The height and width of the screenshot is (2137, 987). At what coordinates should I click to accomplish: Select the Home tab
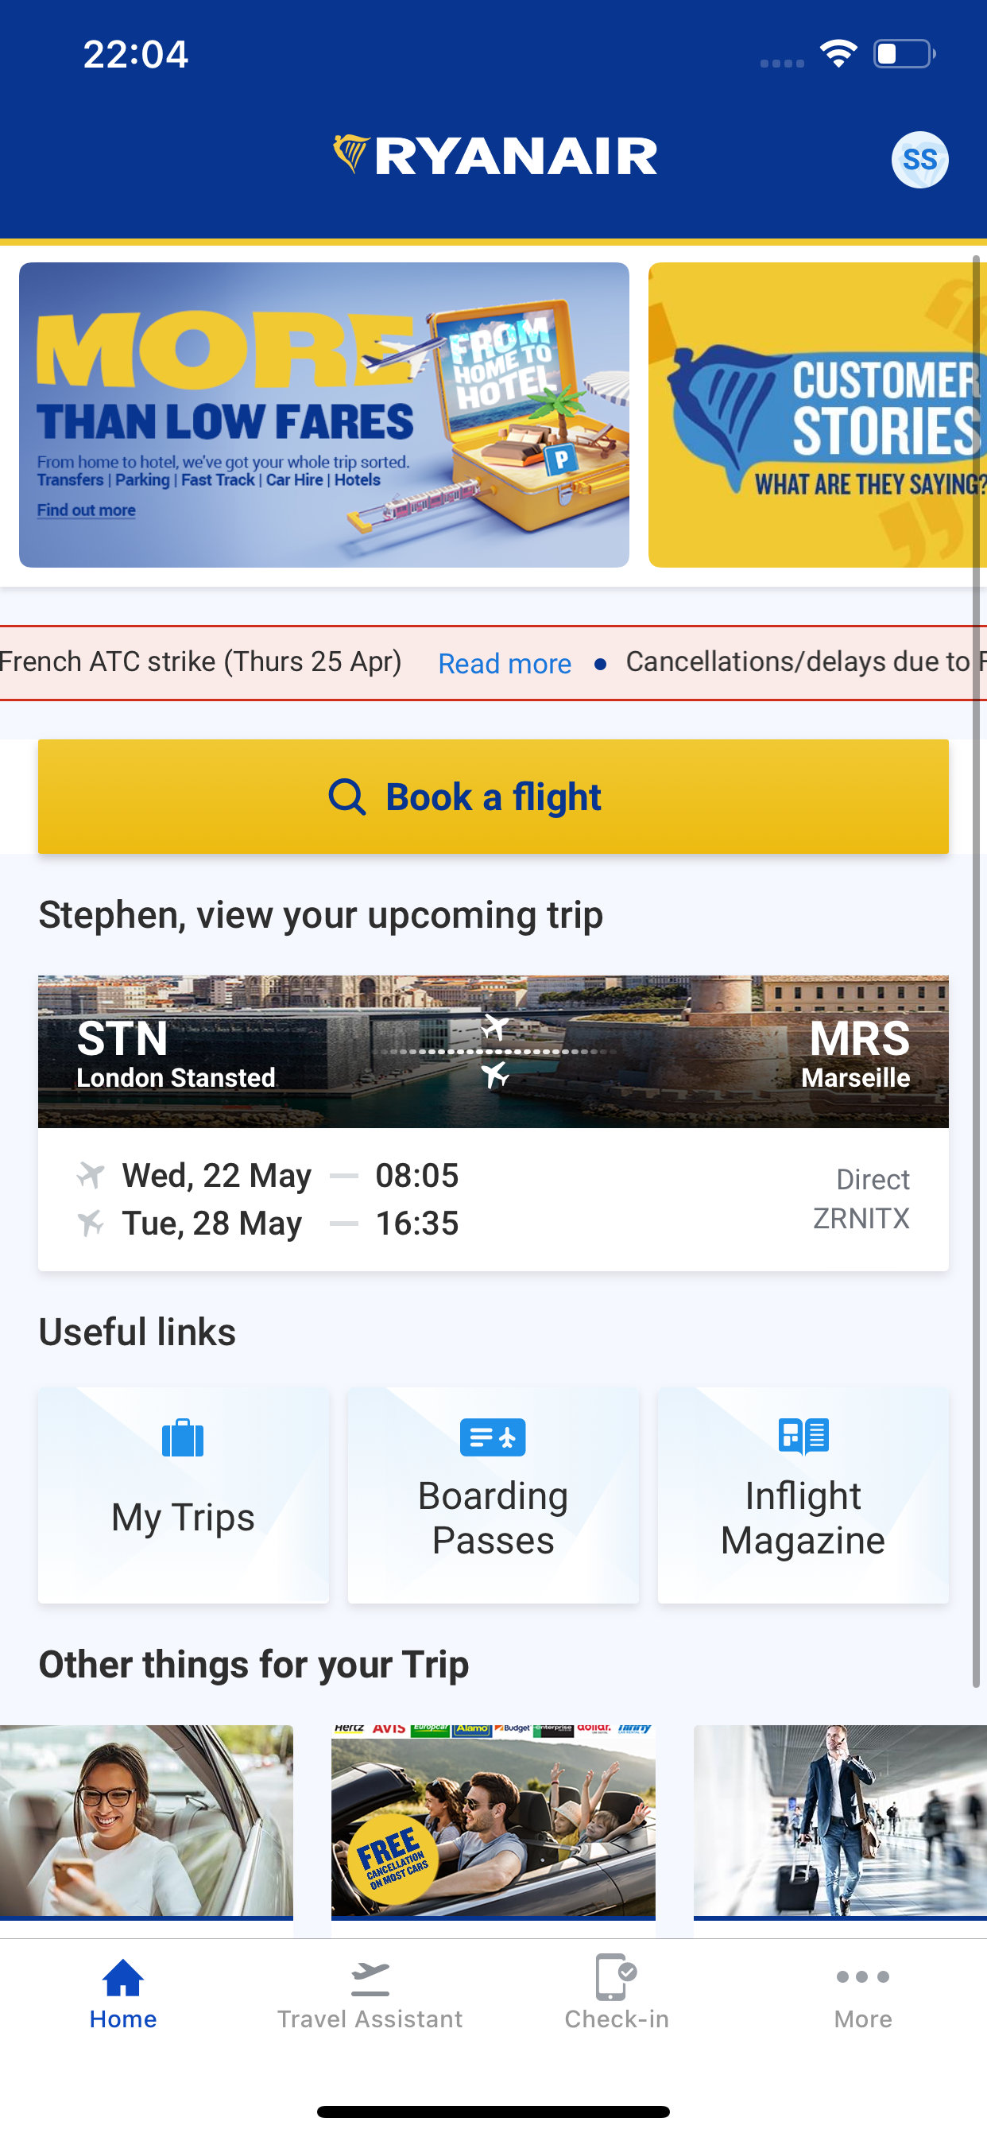click(x=122, y=1992)
